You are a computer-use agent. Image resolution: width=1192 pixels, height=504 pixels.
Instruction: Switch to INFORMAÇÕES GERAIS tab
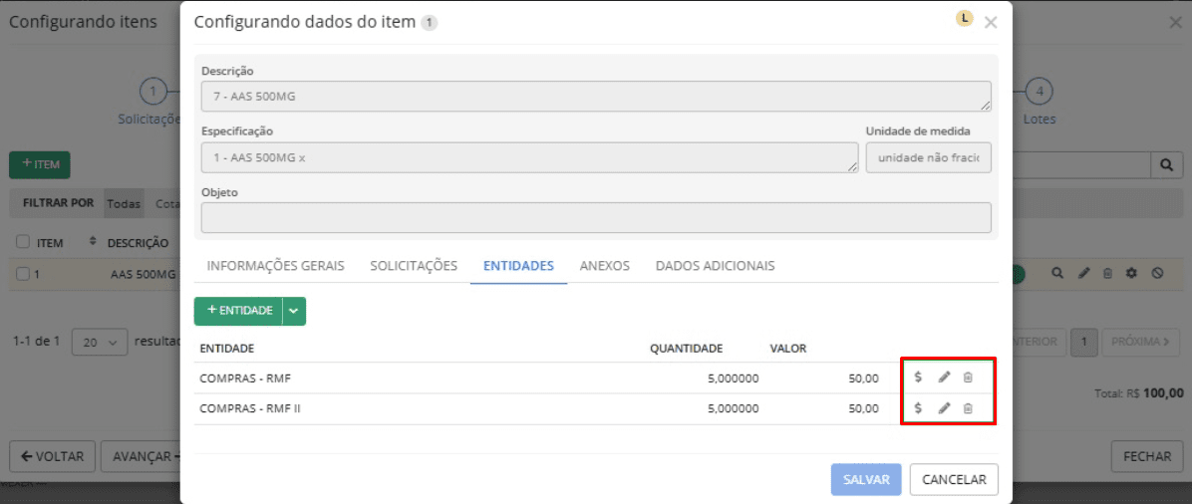click(x=275, y=265)
